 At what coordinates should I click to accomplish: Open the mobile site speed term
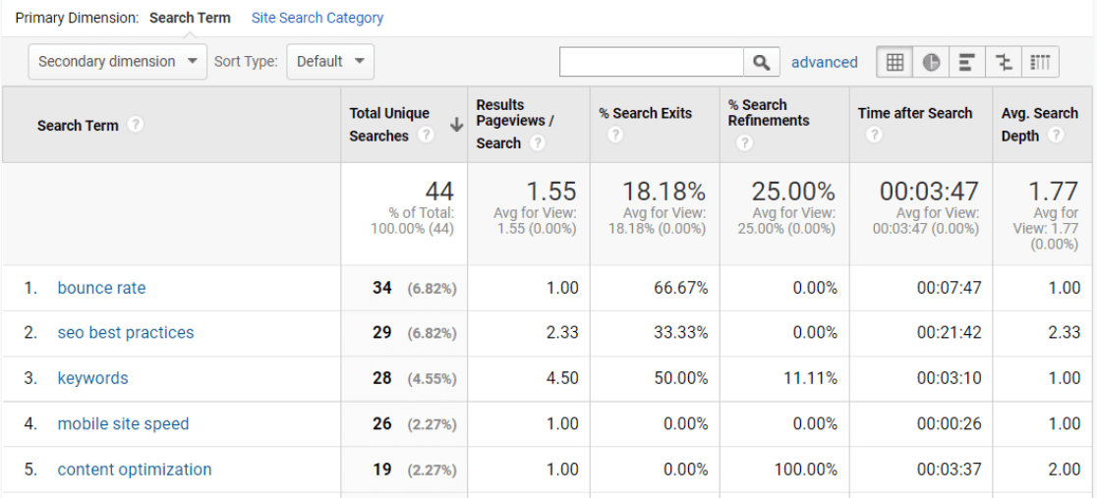point(123,424)
